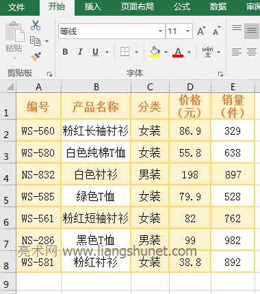Switch to the 公式 tab

point(182,7)
